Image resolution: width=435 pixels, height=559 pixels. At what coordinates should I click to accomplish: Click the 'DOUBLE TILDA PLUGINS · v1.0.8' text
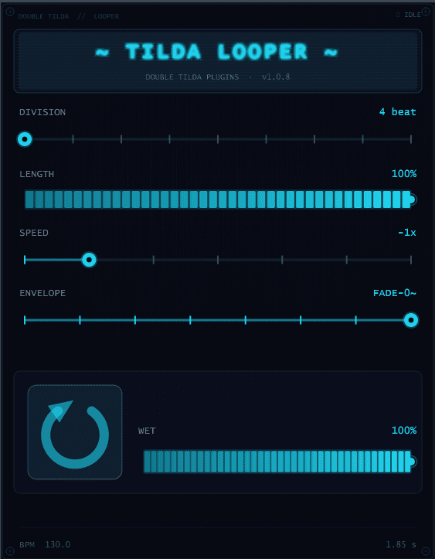[218, 77]
